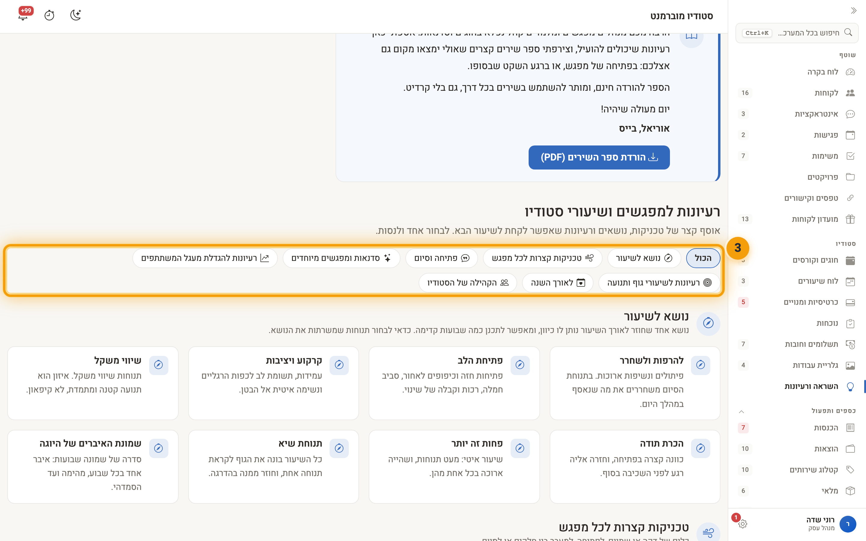The image size is (866, 541).
Task: Open הכנסות income in sidebar
Action: pyautogui.click(x=797, y=428)
